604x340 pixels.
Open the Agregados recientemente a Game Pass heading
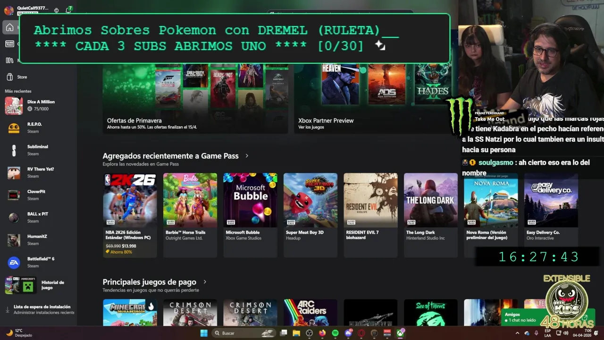tap(170, 156)
